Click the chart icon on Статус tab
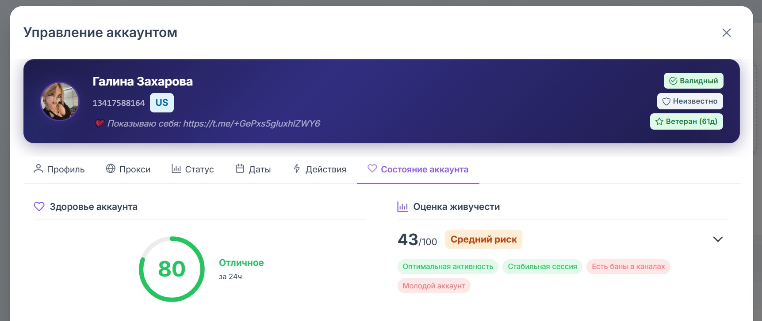762x321 pixels. pos(176,168)
